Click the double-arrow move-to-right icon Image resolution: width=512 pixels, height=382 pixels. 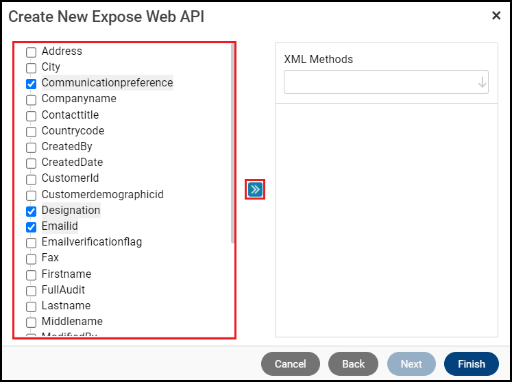point(255,189)
